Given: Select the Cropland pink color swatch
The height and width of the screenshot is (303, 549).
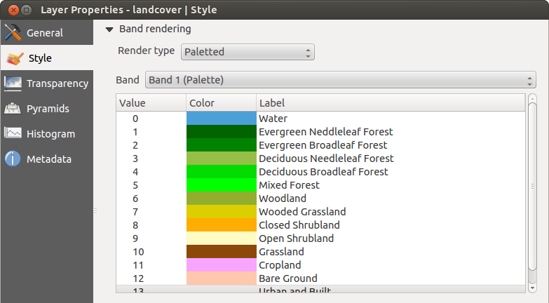Looking at the screenshot, I should point(221,265).
